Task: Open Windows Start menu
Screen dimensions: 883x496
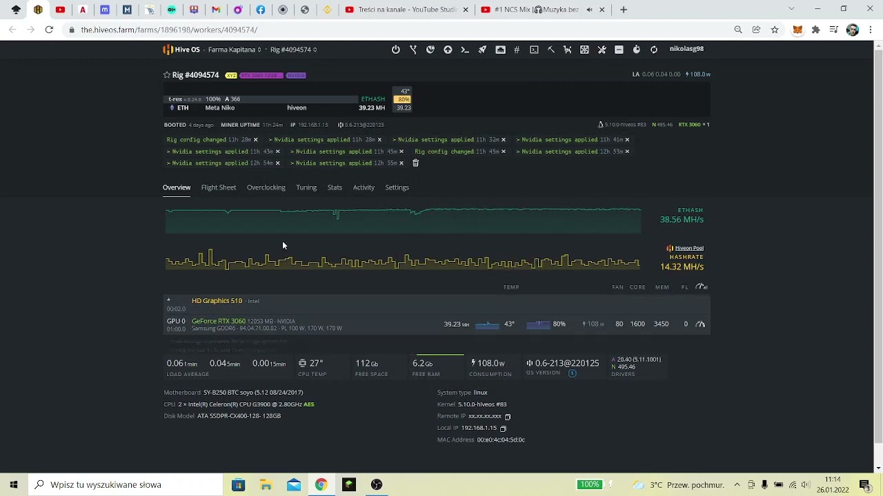Action: click(x=14, y=484)
